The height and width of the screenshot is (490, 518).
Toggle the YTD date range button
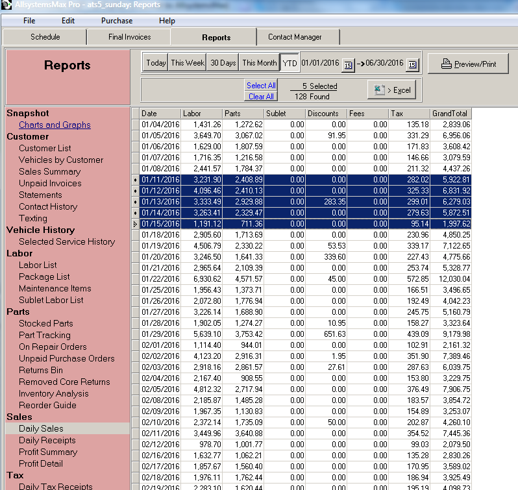pyautogui.click(x=290, y=63)
